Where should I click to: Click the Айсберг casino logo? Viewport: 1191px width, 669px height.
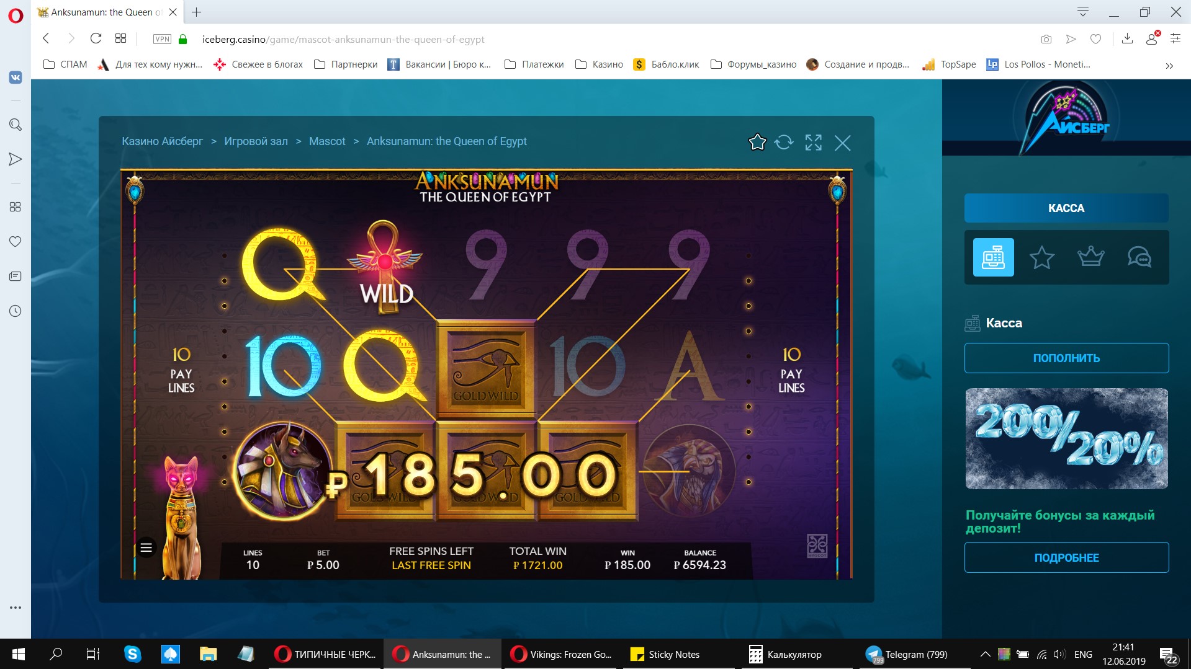point(1066,118)
